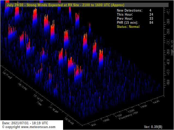Click the Date 2021/07/31 timestamp
Screen dimensions: 174x130
[x=25, y=123]
